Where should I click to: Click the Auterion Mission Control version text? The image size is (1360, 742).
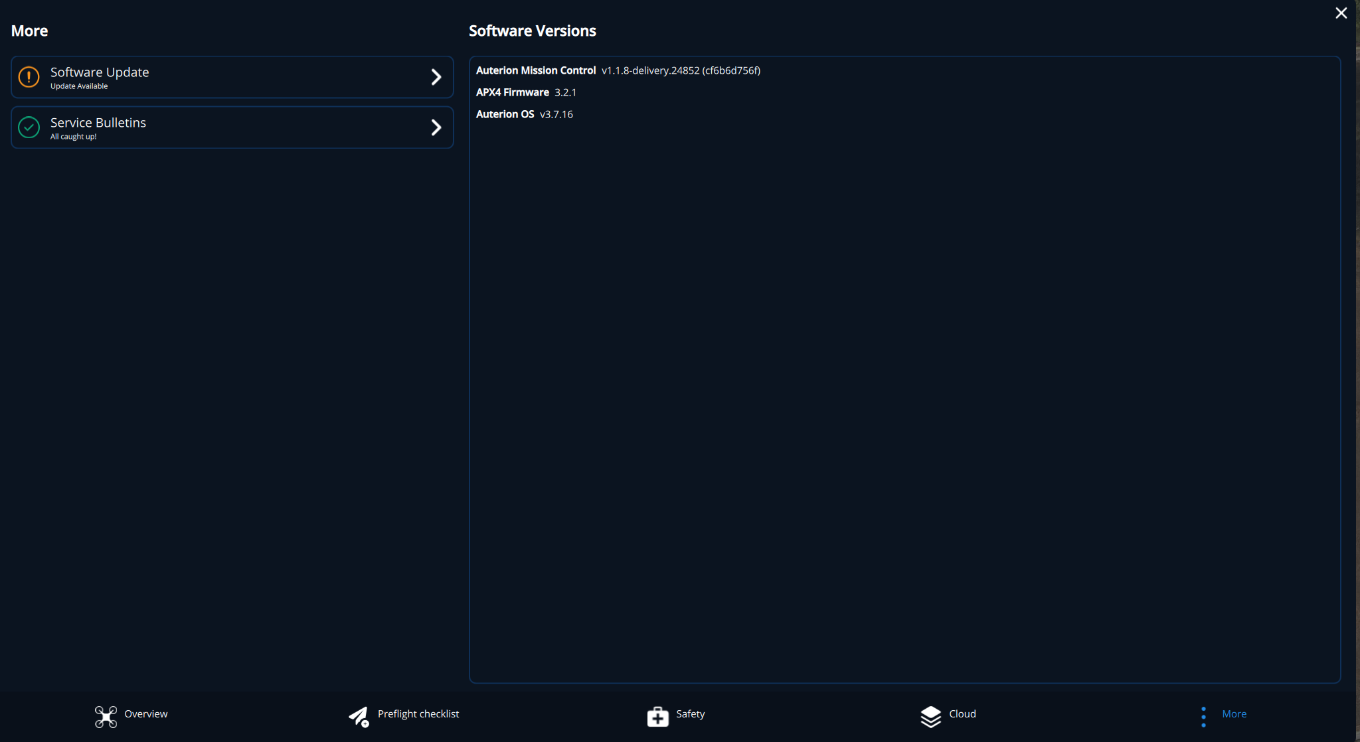(681, 70)
